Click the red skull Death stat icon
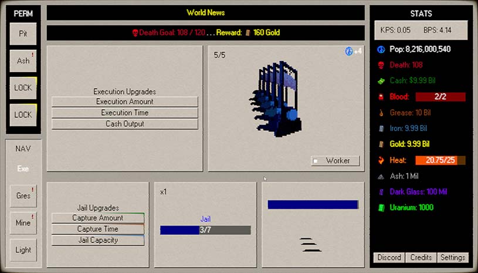Image resolution: width=478 pixels, height=273 pixels. pos(380,65)
